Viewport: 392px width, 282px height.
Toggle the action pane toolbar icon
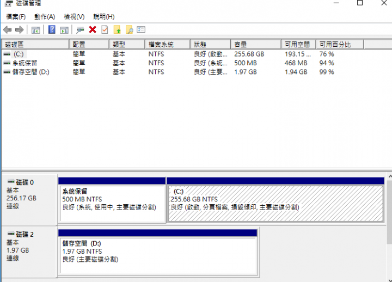(x=64, y=30)
